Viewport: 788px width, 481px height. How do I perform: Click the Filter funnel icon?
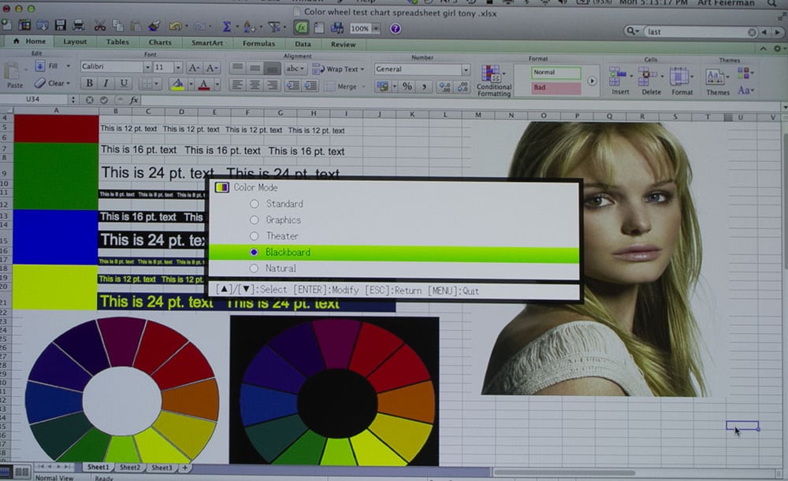pyautogui.click(x=274, y=28)
